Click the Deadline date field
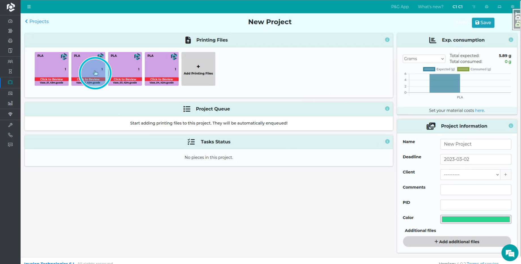The width and height of the screenshot is (521, 264). (476, 159)
